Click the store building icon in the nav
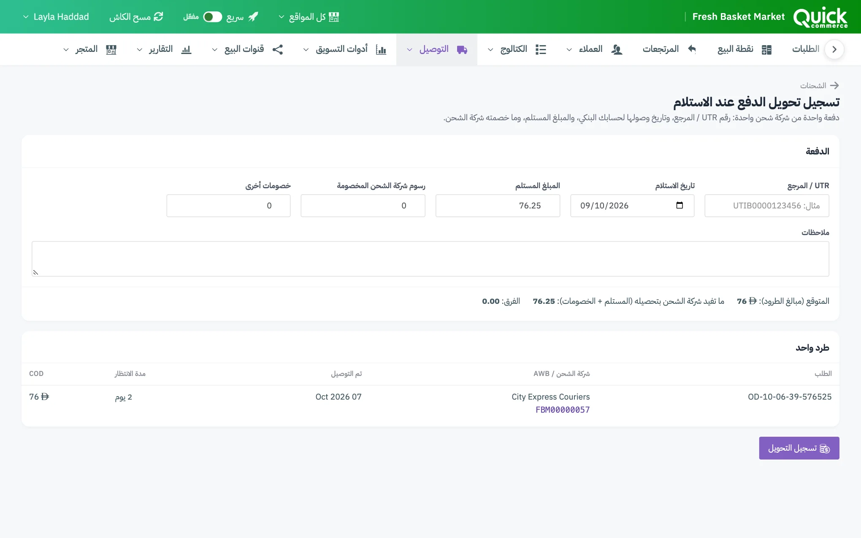Image resolution: width=861 pixels, height=538 pixels. point(111,49)
